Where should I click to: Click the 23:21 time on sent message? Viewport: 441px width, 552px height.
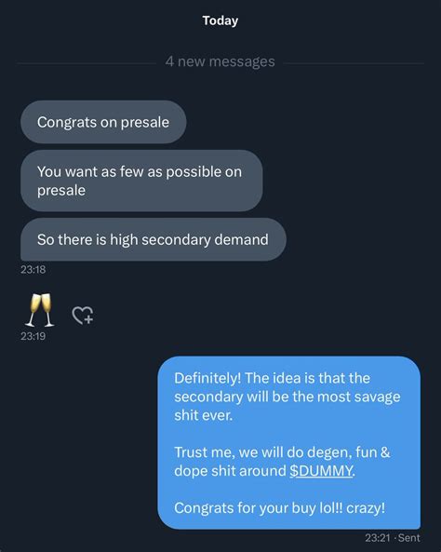(378, 538)
